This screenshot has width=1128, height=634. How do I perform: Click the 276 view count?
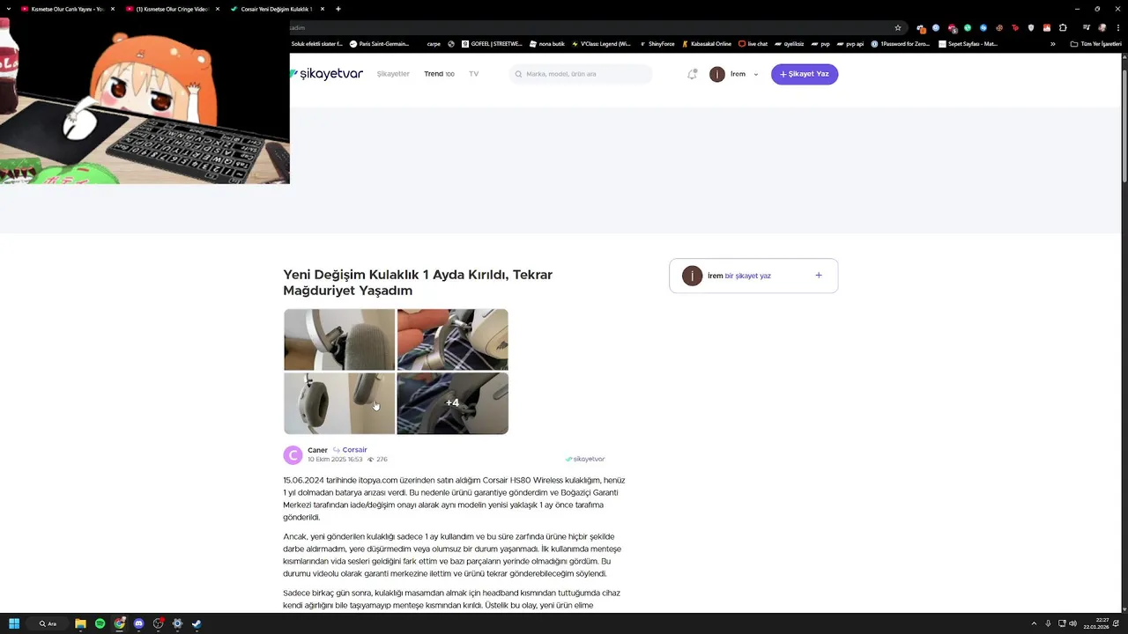coord(377,460)
